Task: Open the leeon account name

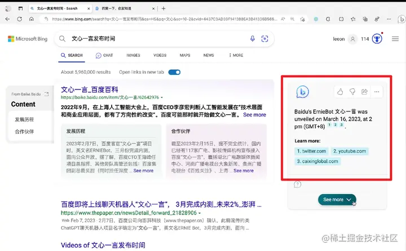Action: coord(339,39)
